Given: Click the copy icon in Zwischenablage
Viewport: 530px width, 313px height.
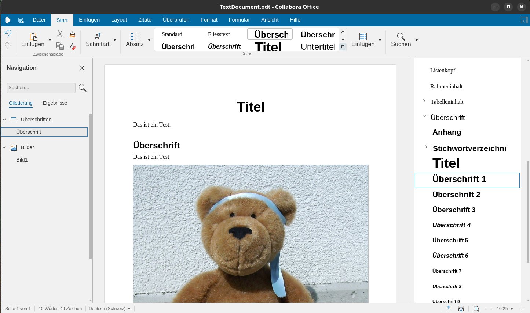Looking at the screenshot, I should click(x=60, y=46).
